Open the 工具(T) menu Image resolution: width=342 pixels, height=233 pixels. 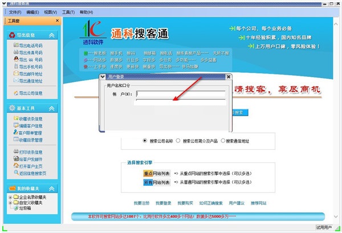pos(68,12)
